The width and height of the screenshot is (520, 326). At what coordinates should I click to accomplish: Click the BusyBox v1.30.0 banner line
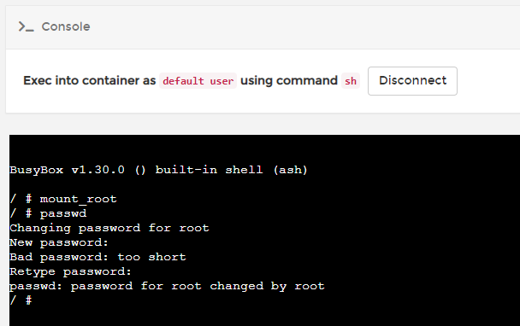coord(158,170)
